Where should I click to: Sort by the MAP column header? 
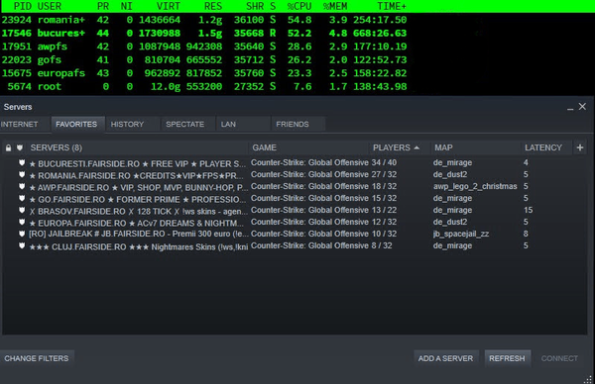pos(443,147)
